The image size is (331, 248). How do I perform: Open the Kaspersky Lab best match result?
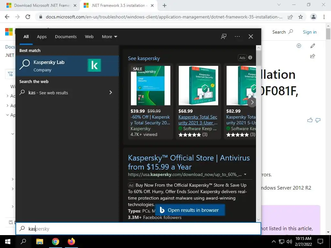67,66
